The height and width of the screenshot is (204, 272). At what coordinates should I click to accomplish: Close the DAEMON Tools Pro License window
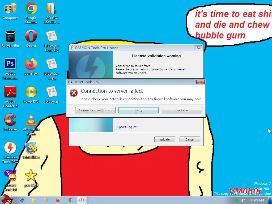[x=198, y=48]
